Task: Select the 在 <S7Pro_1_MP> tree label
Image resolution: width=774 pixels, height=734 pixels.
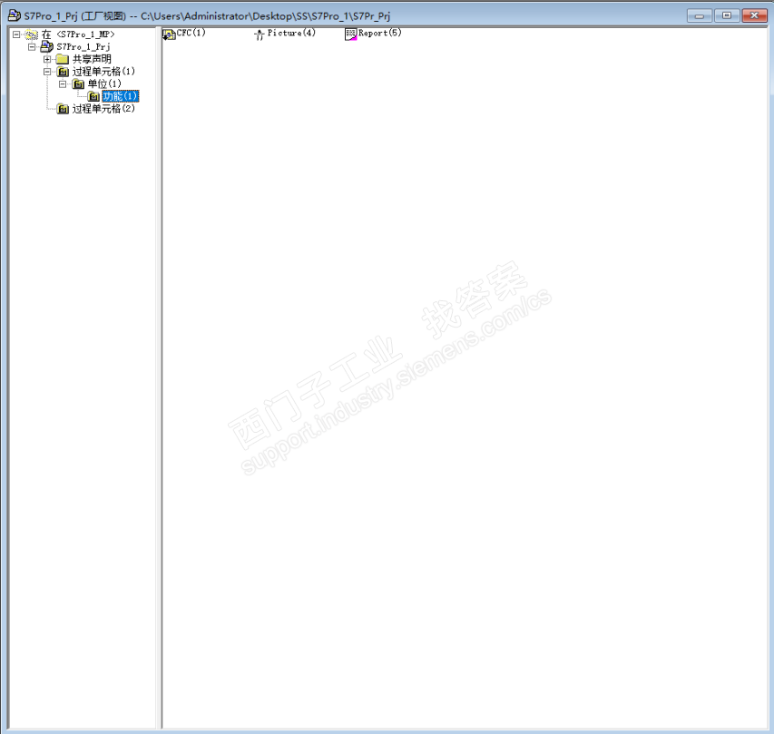Action: click(x=78, y=34)
